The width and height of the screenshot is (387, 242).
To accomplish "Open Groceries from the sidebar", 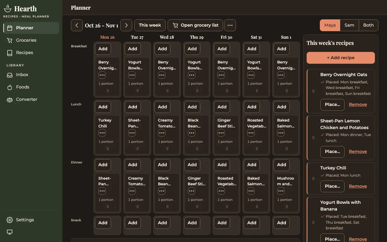I will click(31, 40).
